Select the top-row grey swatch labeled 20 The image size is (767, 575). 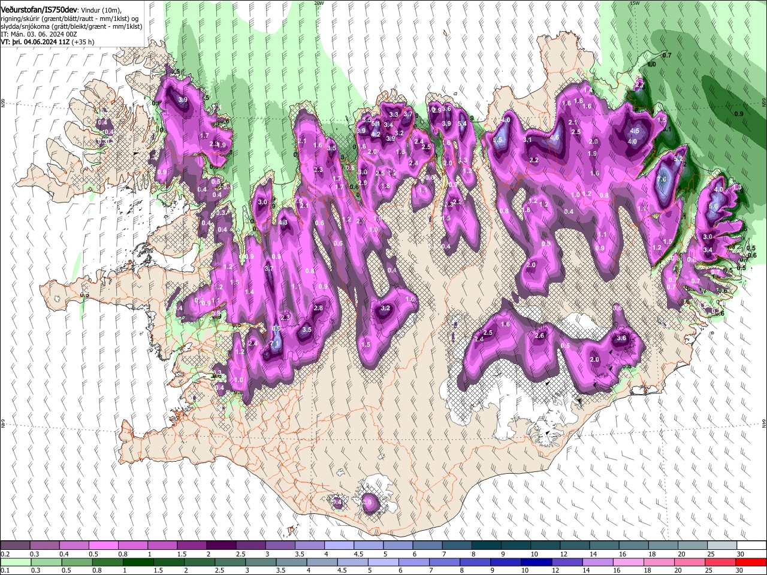[x=693, y=545]
